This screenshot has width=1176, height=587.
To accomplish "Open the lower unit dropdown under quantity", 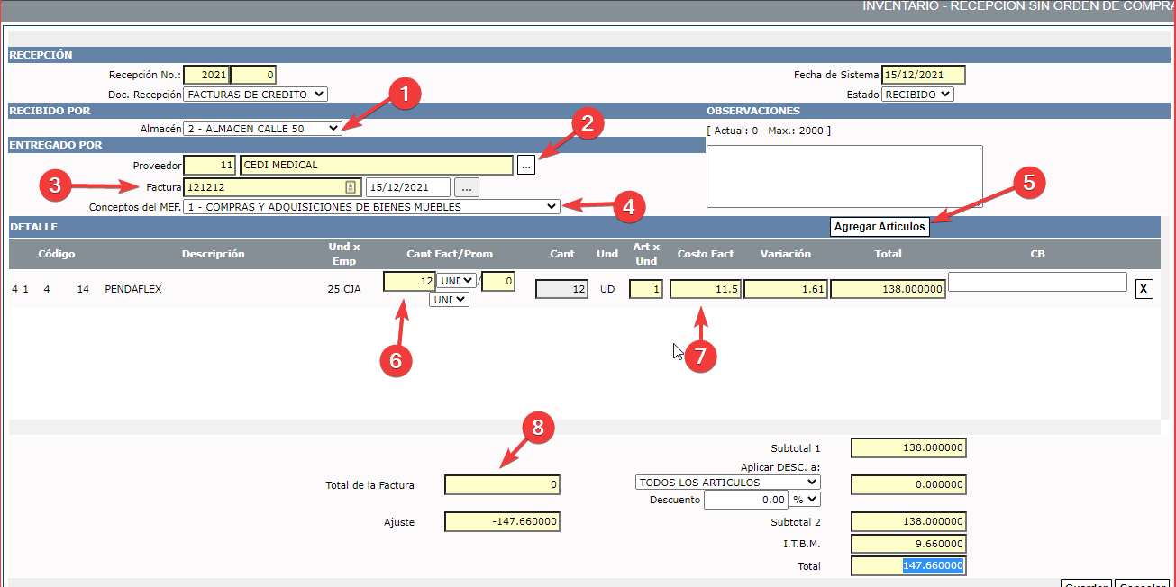I will pos(449,299).
